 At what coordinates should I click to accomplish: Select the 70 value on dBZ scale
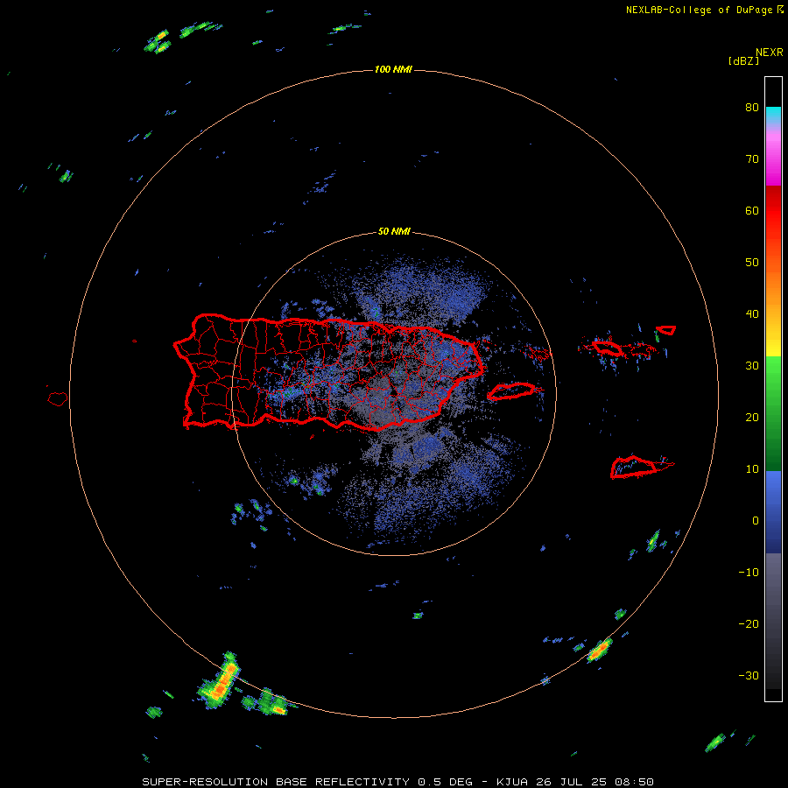pos(752,159)
